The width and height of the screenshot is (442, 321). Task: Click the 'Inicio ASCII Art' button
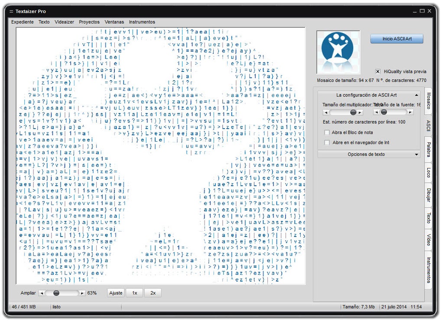[x=396, y=39]
